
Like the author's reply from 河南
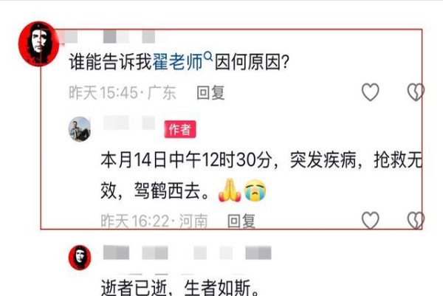pos(371,220)
